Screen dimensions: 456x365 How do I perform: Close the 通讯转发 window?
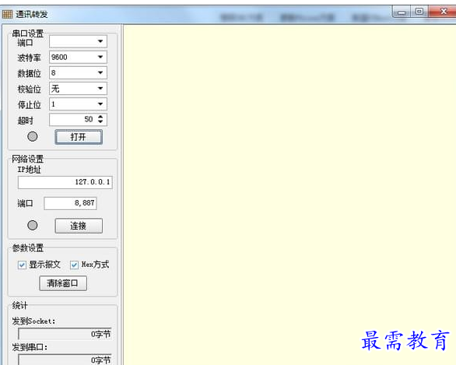coord(443,12)
